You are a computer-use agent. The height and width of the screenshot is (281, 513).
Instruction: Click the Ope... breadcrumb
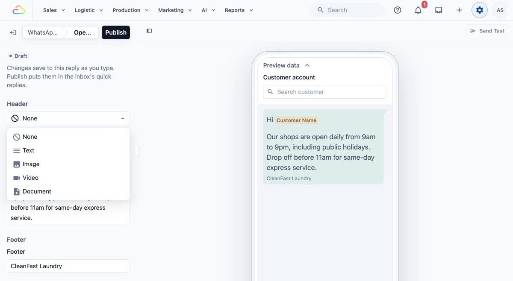click(x=83, y=32)
